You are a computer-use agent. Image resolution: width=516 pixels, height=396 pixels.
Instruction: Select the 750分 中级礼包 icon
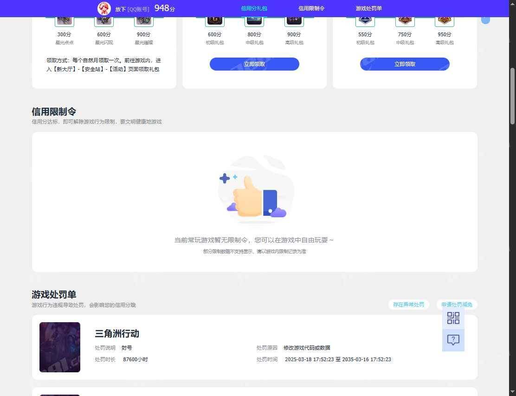coord(405,21)
